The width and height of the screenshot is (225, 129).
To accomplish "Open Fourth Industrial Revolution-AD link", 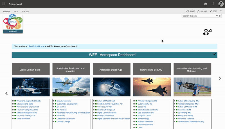I will tap(110, 104).
